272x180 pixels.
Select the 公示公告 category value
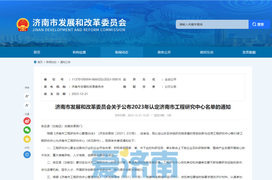pyautogui.click(x=170, y=87)
